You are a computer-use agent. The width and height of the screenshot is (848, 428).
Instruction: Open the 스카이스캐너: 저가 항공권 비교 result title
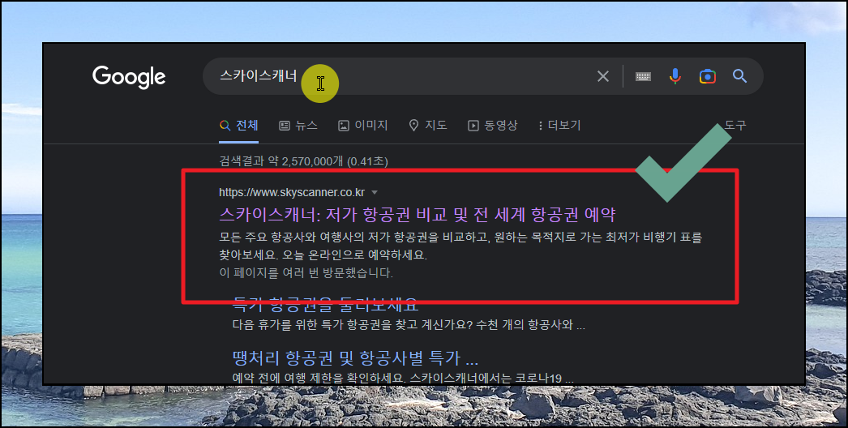click(417, 215)
